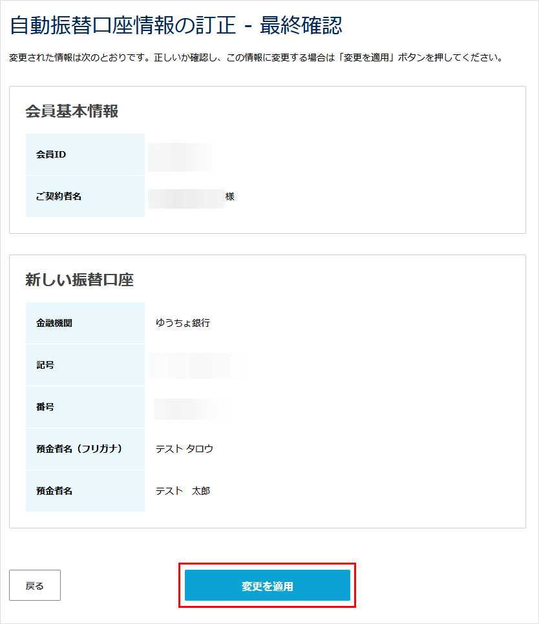539x624 pixels.
Task: Select the 金融機関 label cell
Action: tap(85, 323)
